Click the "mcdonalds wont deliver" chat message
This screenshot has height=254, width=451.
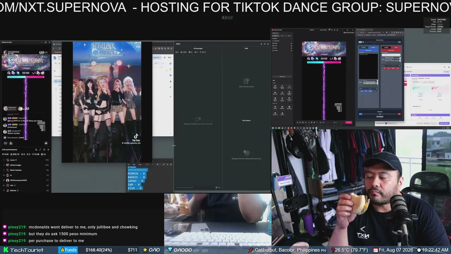click(83, 227)
